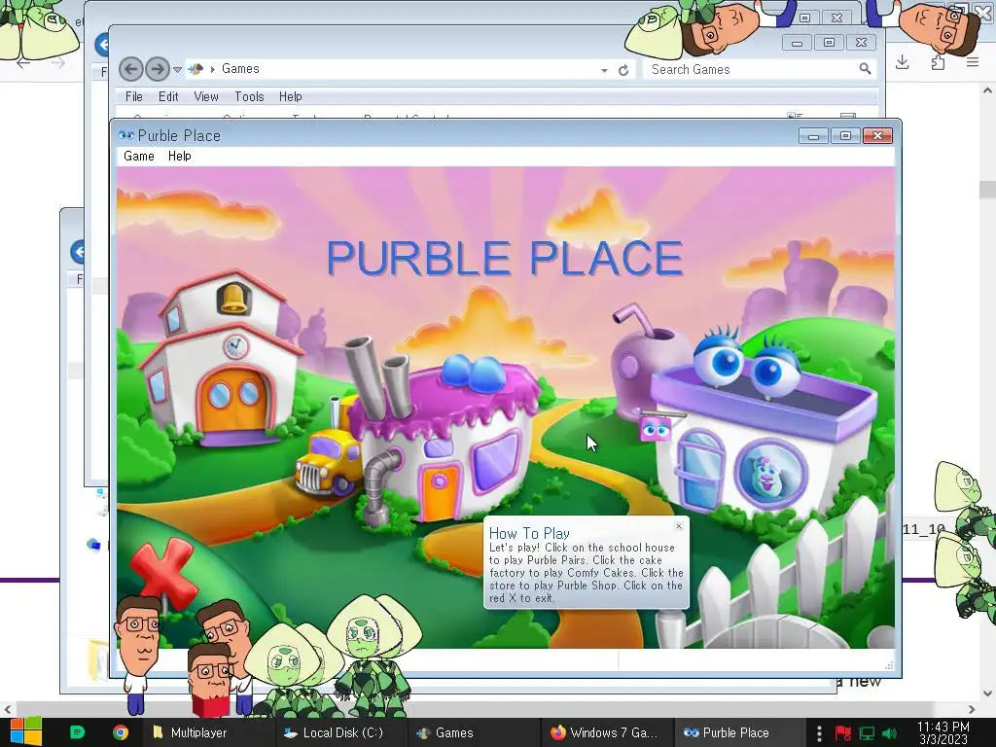
Task: Click the yellow delivery truck
Action: click(x=327, y=462)
